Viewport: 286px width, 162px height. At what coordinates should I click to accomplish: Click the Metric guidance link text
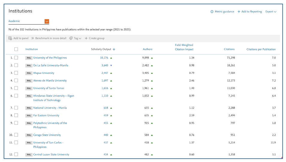pos(224,11)
